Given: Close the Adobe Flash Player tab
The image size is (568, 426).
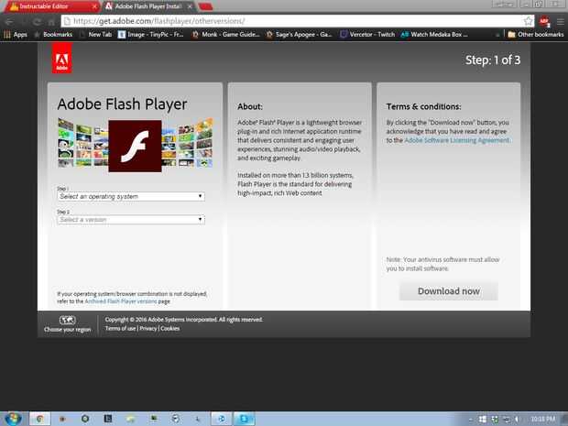Looking at the screenshot, I should (x=190, y=6).
